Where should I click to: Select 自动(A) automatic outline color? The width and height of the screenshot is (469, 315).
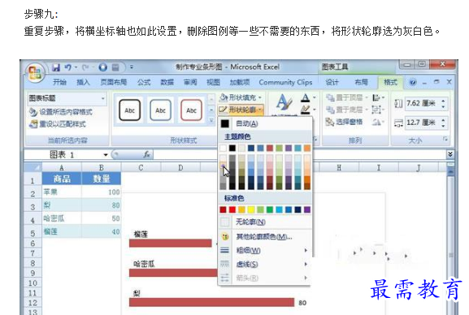(265, 123)
